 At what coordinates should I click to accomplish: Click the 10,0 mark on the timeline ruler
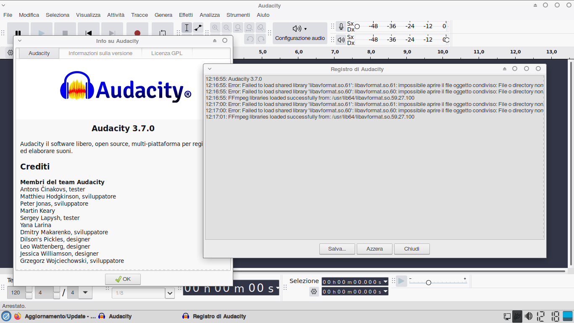pyautogui.click(x=442, y=52)
